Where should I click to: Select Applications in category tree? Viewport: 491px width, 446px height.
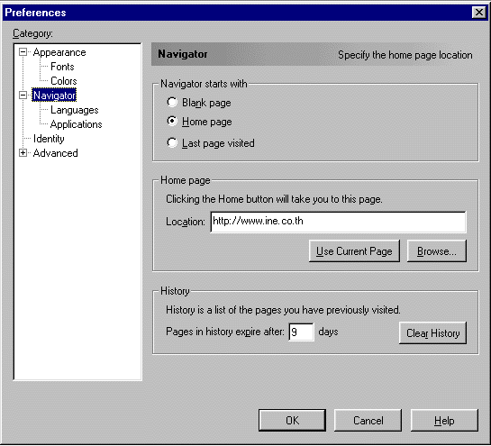(x=76, y=124)
